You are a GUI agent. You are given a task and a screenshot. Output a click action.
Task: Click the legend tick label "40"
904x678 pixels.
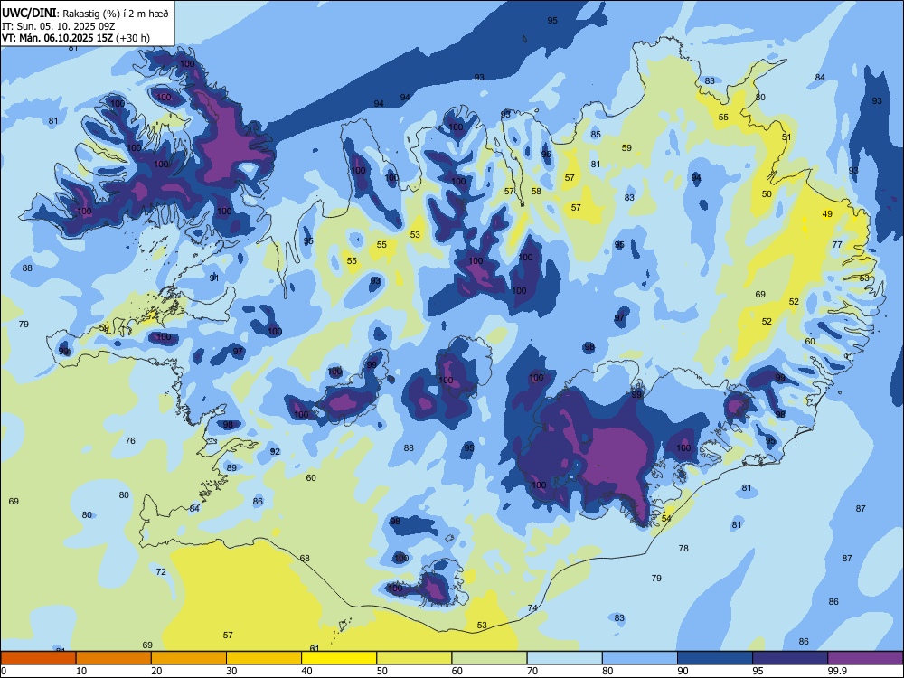coord(306,671)
